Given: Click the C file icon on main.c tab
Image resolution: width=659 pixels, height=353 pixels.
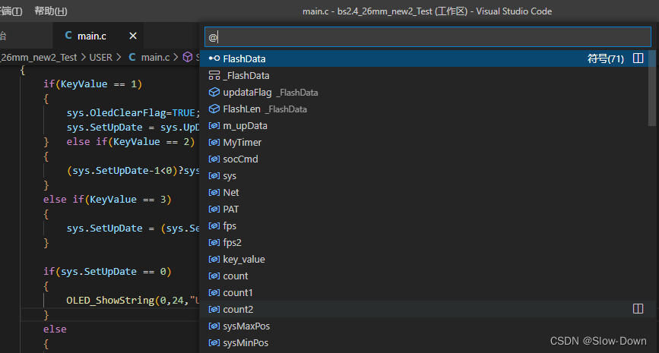Looking at the screenshot, I should (x=68, y=36).
